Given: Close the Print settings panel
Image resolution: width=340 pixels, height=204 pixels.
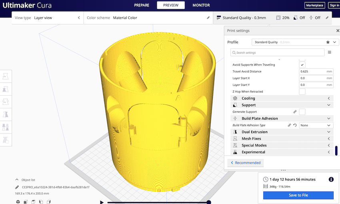Looking at the screenshot, I should (338, 31).
